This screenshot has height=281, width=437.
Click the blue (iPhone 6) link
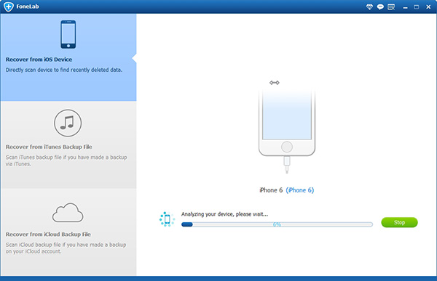tap(300, 190)
